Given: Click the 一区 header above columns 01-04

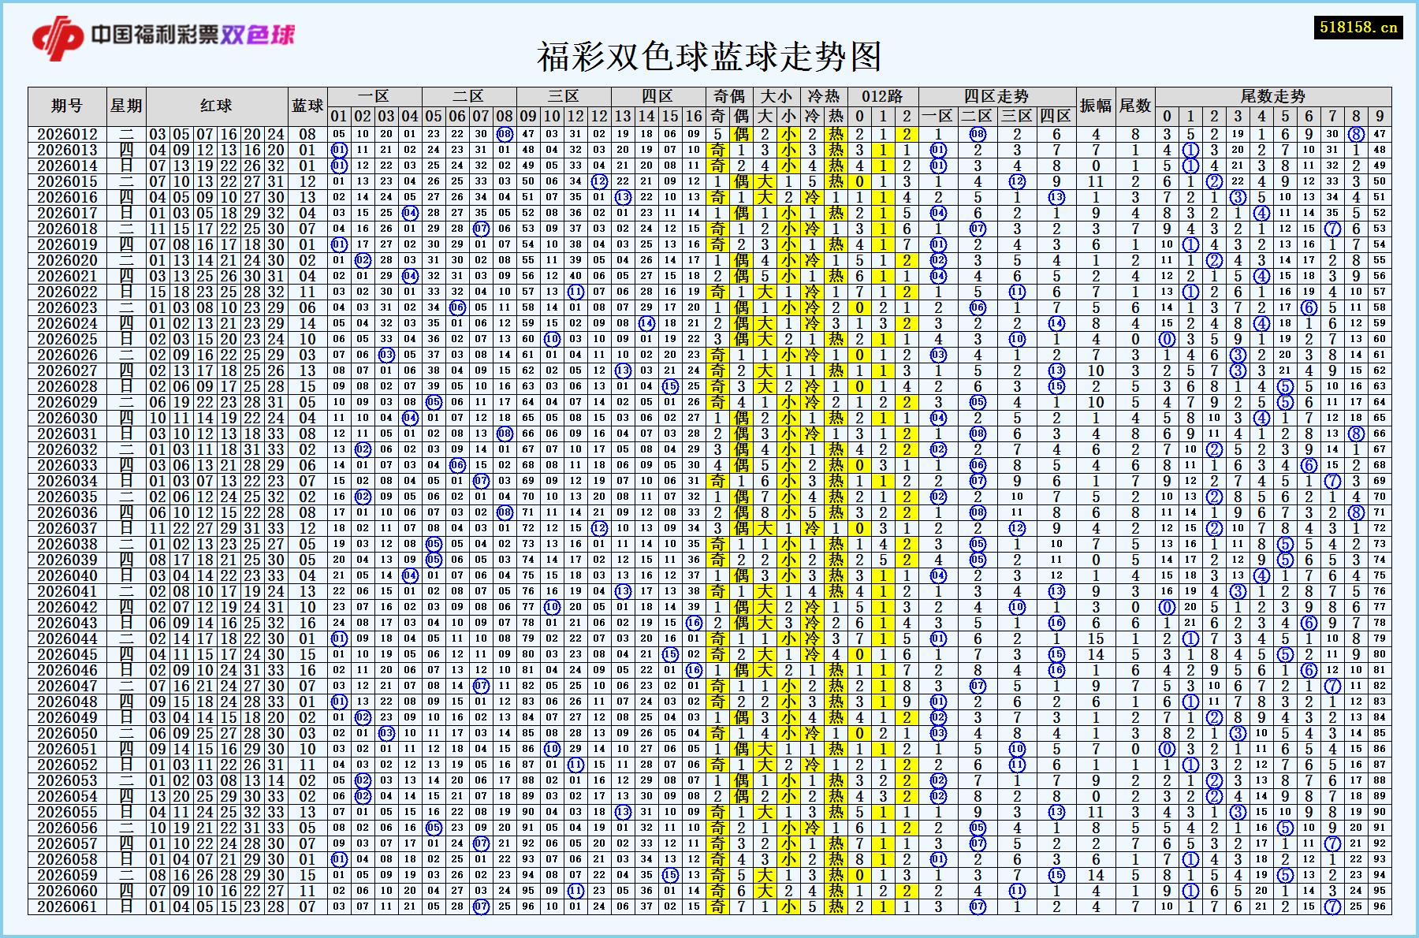Looking at the screenshot, I should pyautogui.click(x=374, y=97).
